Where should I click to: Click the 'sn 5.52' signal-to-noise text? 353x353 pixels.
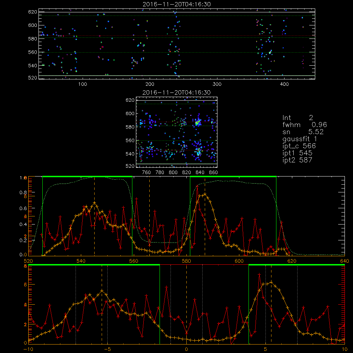coord(303,132)
